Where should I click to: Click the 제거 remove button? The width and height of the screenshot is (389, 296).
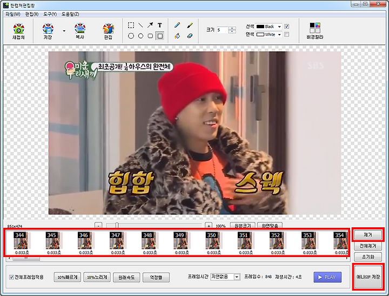tap(368, 235)
